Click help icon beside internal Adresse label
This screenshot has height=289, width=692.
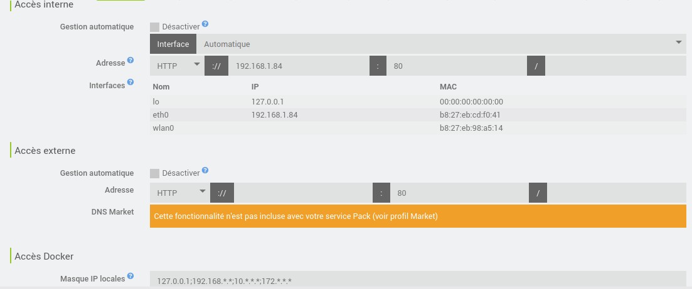click(x=130, y=60)
